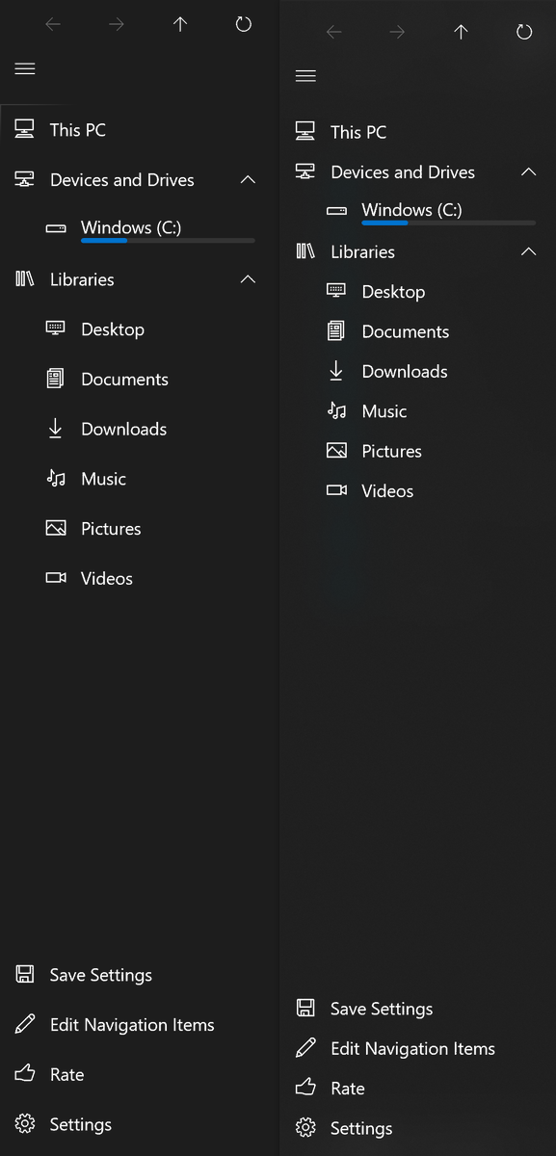Click the pencil Edit icon in the left panel
The width and height of the screenshot is (556, 1156).
25,1024
